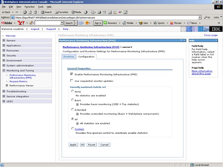
Task: Open Yahoo Movies toolbar icon
Action: tap(172, 23)
